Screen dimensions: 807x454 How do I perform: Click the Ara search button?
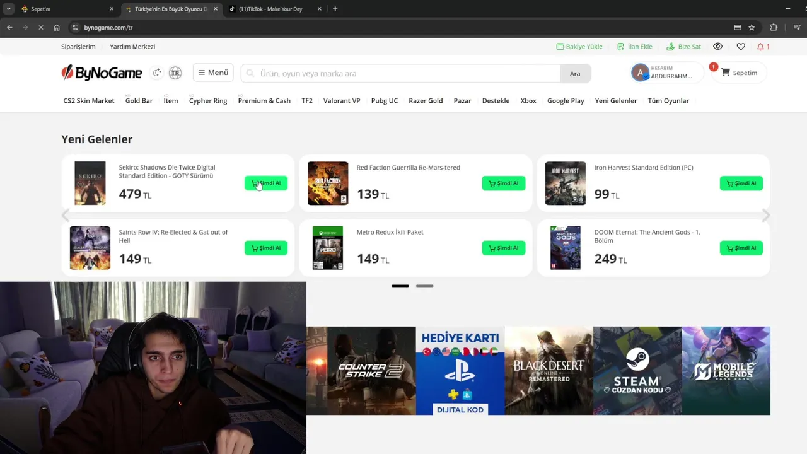click(575, 73)
